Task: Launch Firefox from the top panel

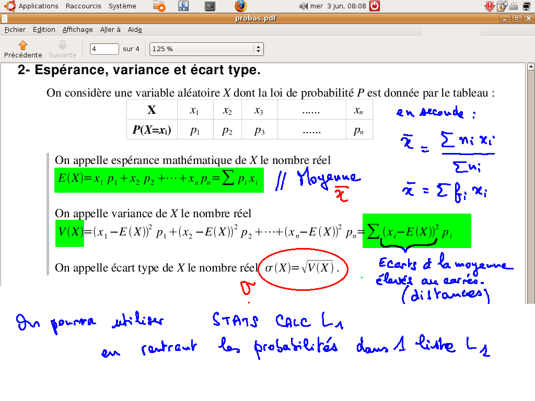Action: coord(240,6)
